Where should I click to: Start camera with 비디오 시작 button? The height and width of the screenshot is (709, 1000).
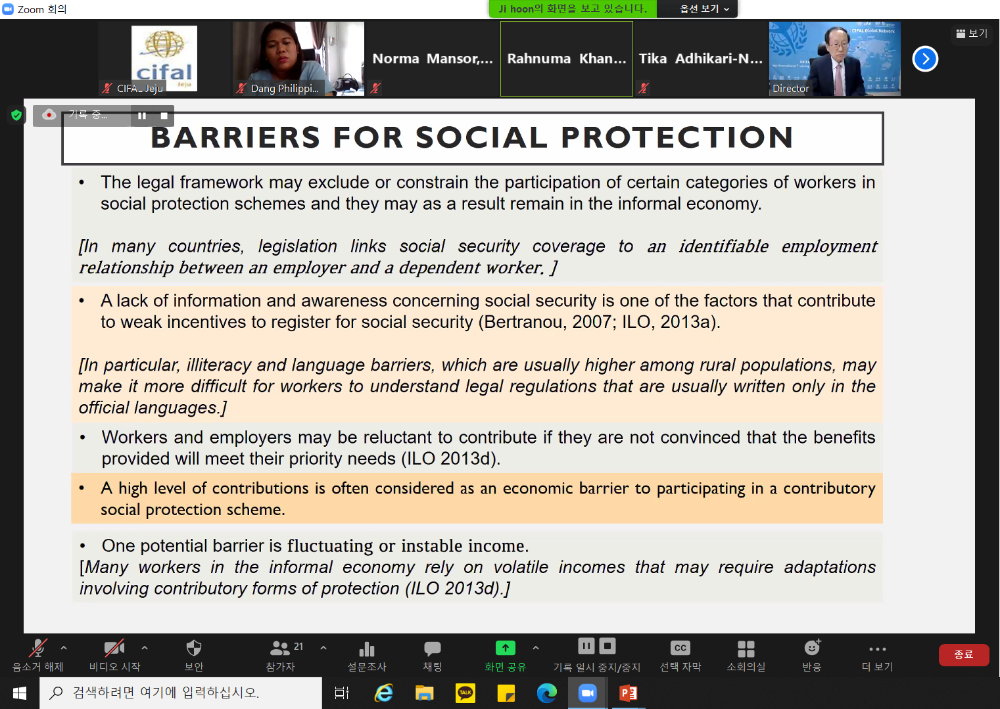click(x=114, y=655)
